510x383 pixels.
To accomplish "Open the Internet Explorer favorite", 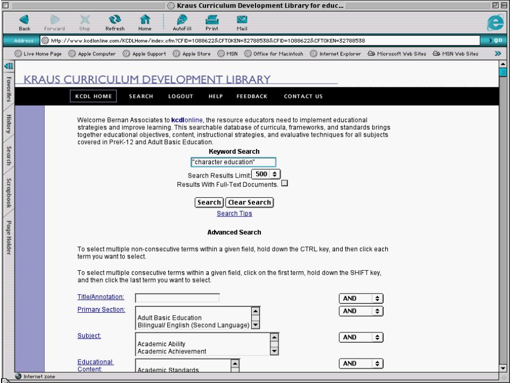I will point(335,54).
